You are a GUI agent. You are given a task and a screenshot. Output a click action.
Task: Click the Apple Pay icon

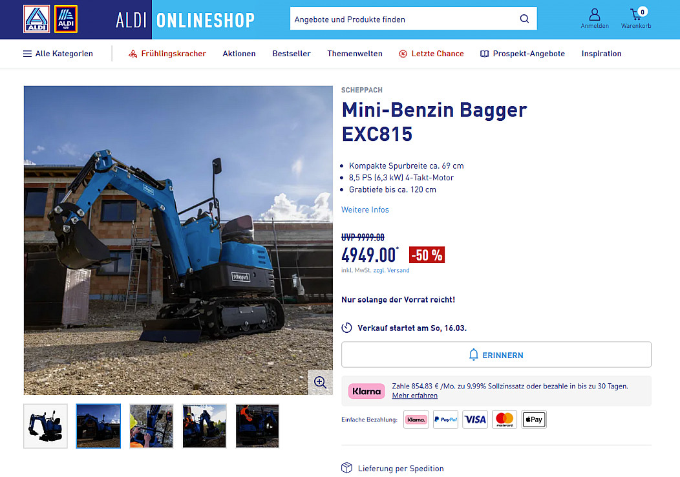tap(534, 419)
